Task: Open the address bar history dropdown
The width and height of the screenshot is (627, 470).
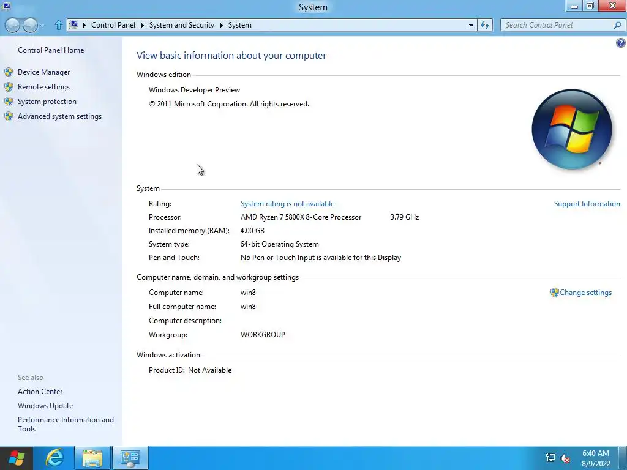Action: pyautogui.click(x=471, y=25)
